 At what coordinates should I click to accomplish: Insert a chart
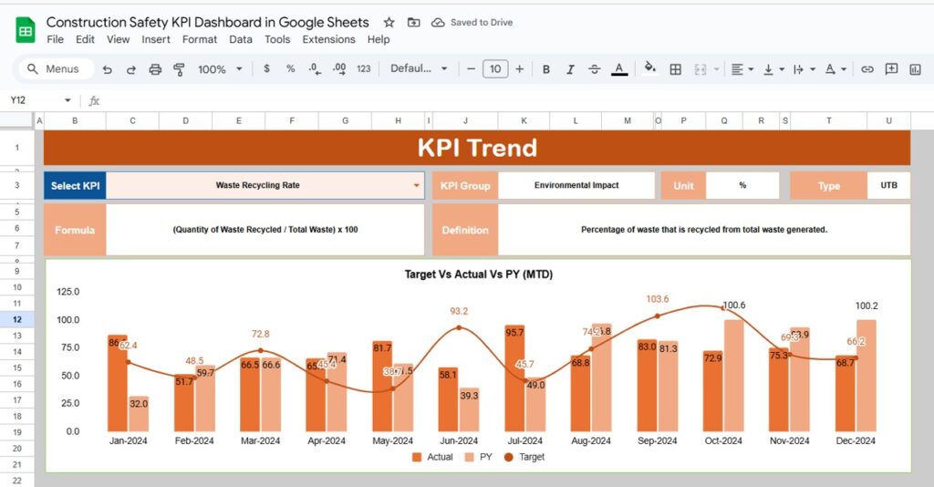916,69
